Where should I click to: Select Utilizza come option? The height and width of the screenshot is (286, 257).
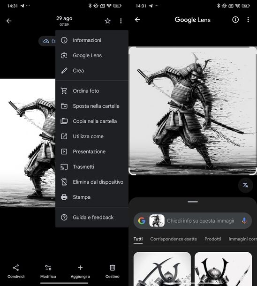click(x=92, y=136)
